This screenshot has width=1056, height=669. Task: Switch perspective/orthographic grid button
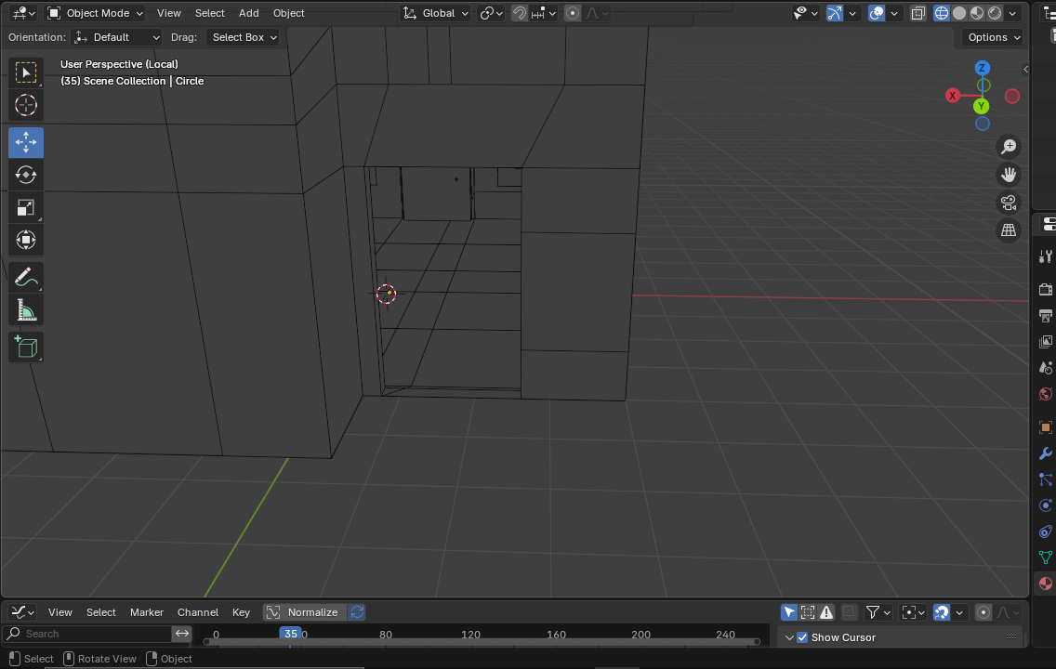tap(1009, 230)
